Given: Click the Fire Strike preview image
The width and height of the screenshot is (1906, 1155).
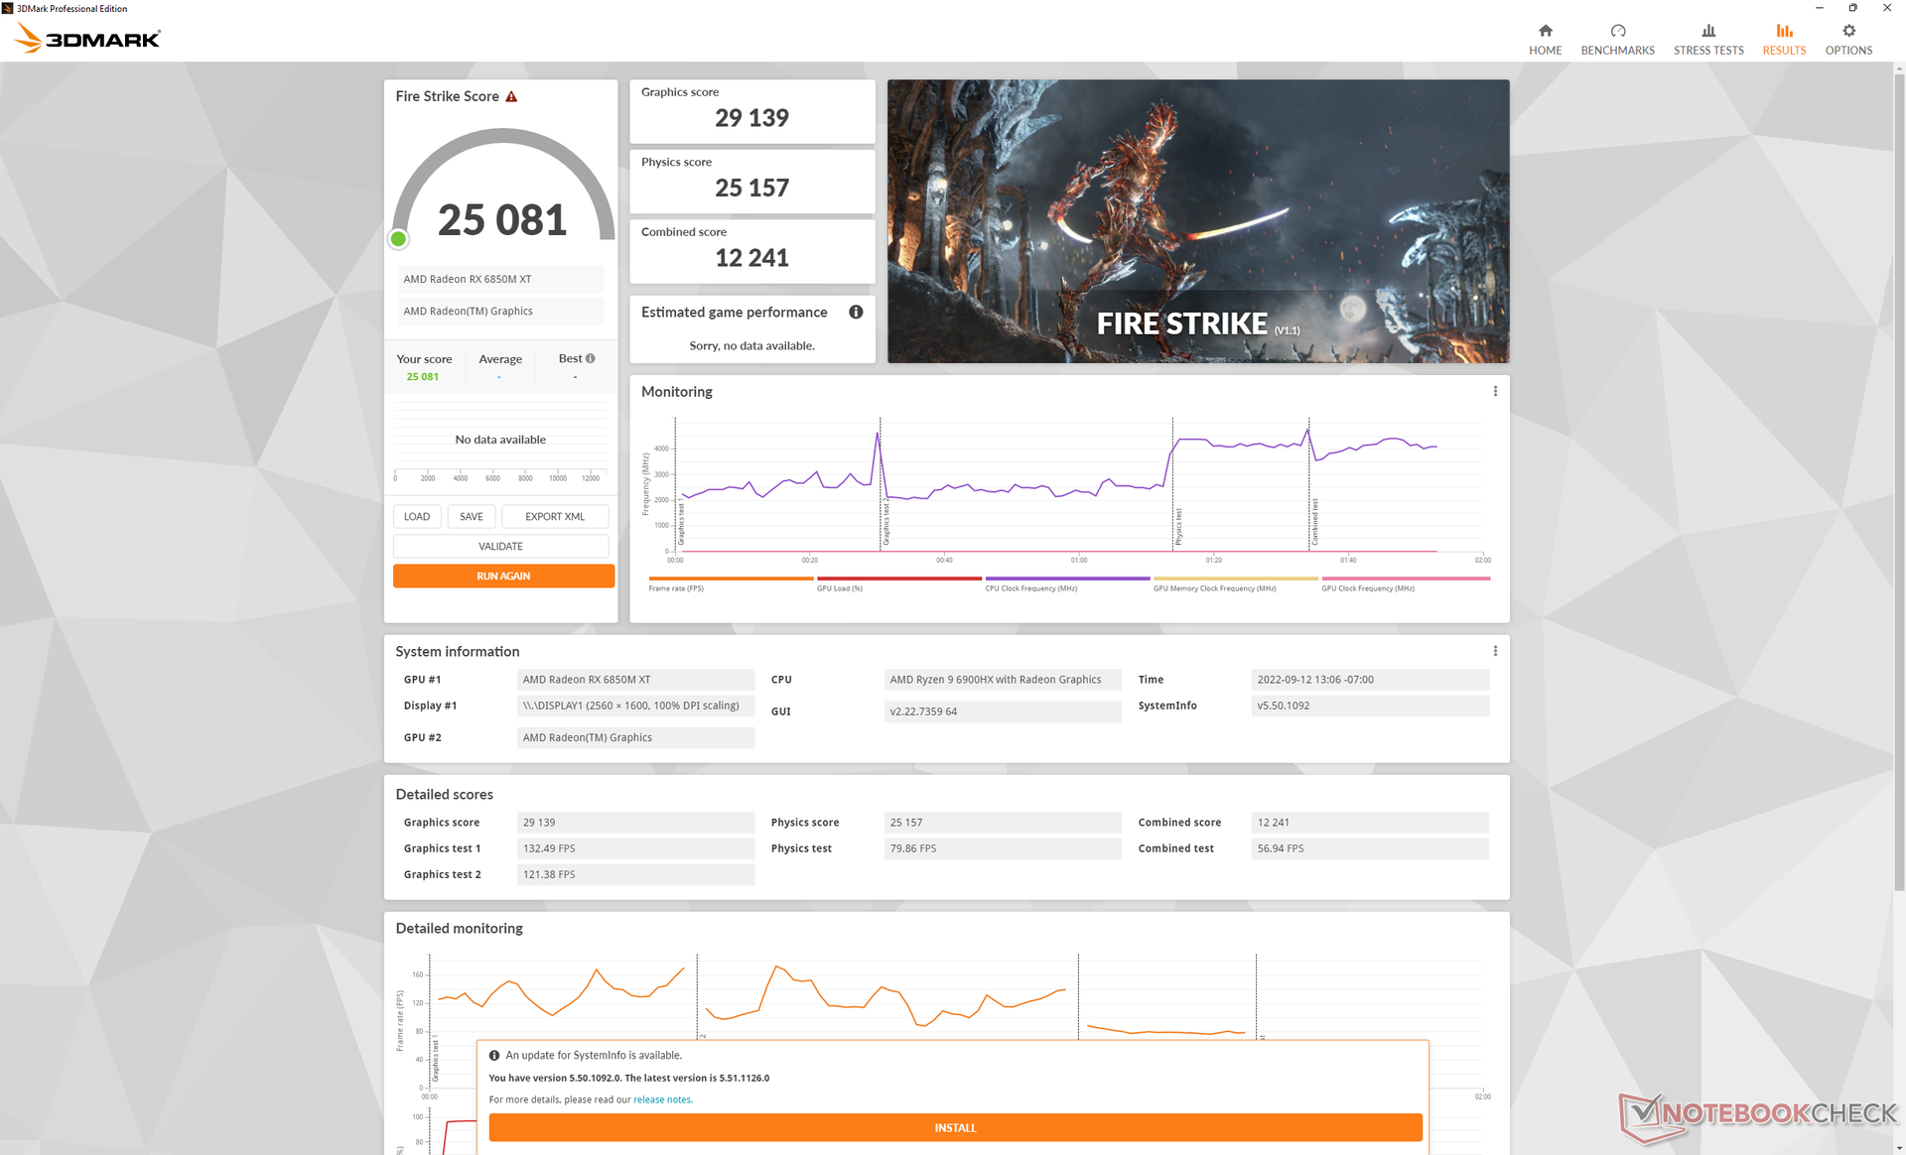Looking at the screenshot, I should [1197, 220].
